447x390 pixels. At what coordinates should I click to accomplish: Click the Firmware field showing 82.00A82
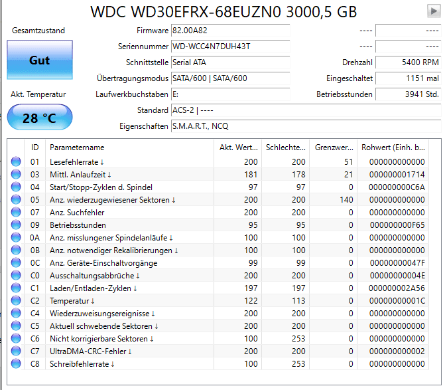click(x=230, y=31)
